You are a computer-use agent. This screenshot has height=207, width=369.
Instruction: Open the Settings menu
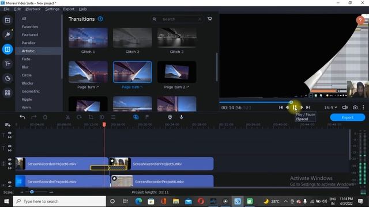click(x=52, y=9)
